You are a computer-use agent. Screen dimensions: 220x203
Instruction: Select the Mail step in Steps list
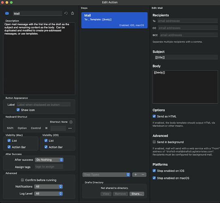pyautogui.click(x=114, y=20)
